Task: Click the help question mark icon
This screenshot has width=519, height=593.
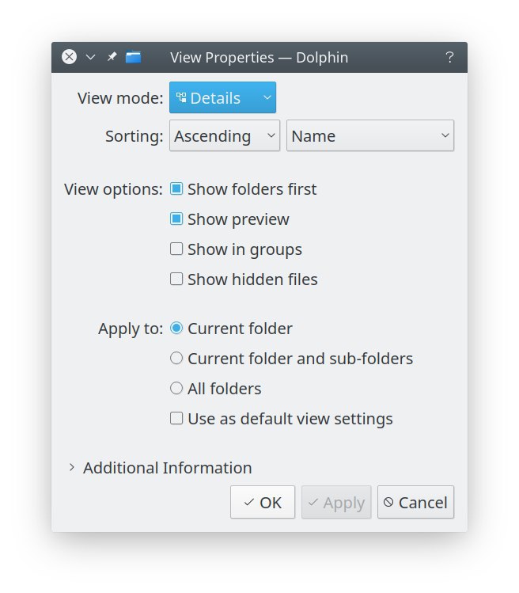Action: pyautogui.click(x=449, y=58)
